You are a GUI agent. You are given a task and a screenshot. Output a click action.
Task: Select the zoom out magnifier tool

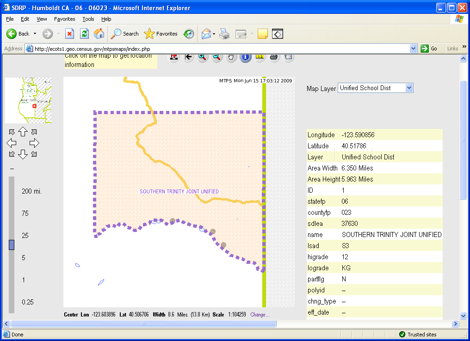point(216,57)
